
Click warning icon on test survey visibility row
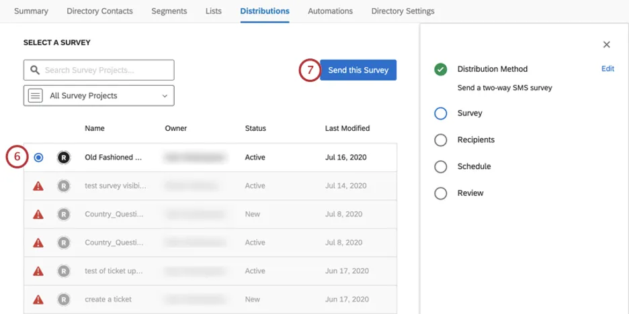pos(38,186)
